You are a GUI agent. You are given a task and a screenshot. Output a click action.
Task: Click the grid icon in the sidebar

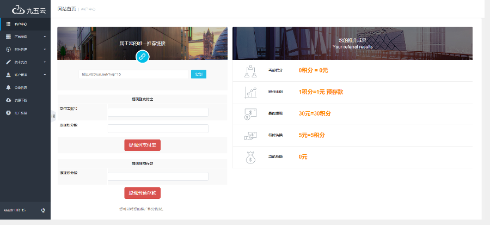(x=8, y=24)
